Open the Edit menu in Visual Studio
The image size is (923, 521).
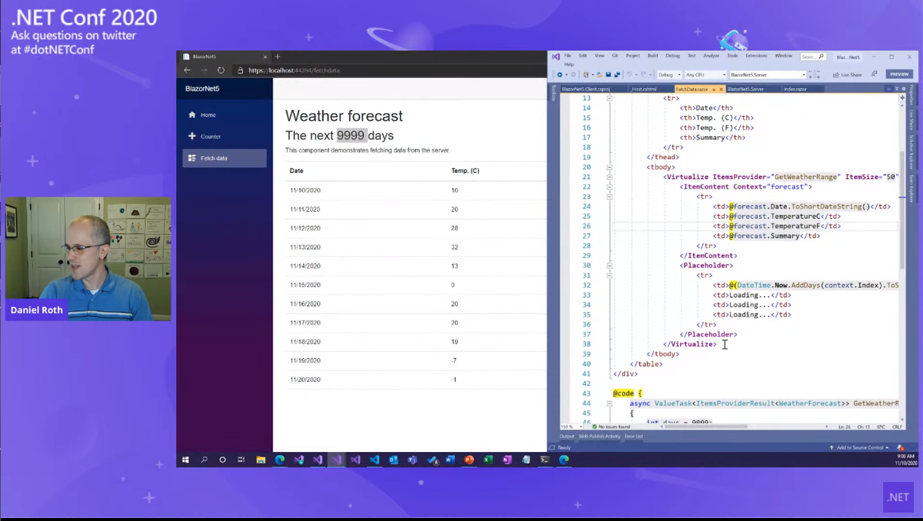[x=583, y=56]
